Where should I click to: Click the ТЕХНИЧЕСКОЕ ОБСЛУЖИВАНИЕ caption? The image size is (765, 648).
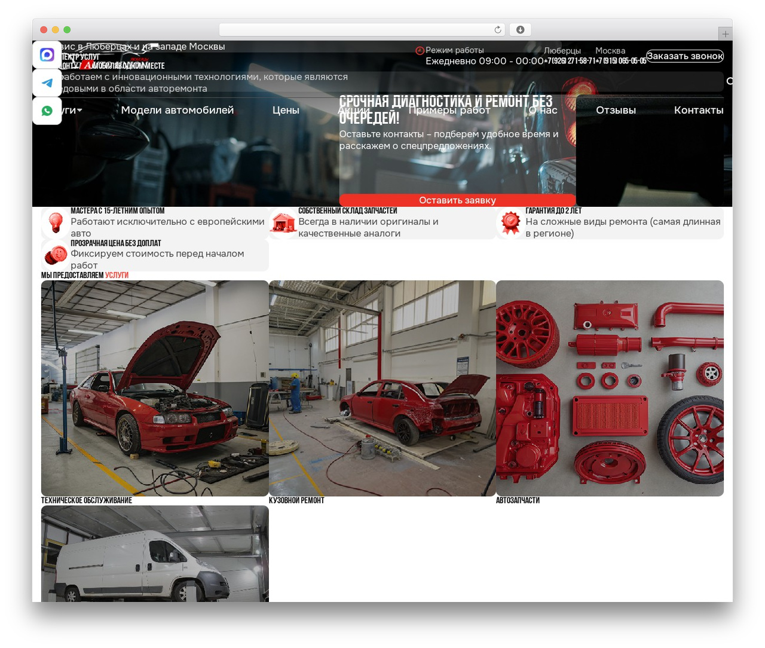87,500
